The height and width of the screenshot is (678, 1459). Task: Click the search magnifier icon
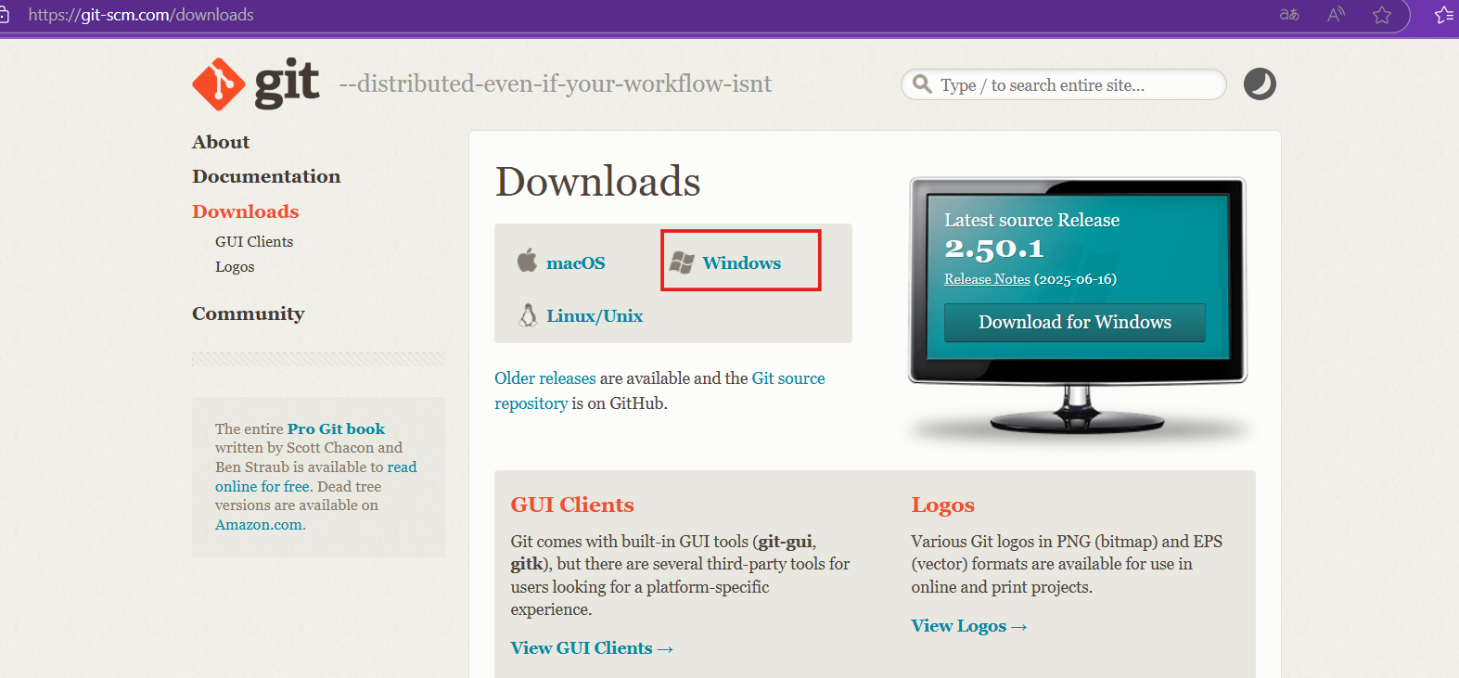point(922,84)
